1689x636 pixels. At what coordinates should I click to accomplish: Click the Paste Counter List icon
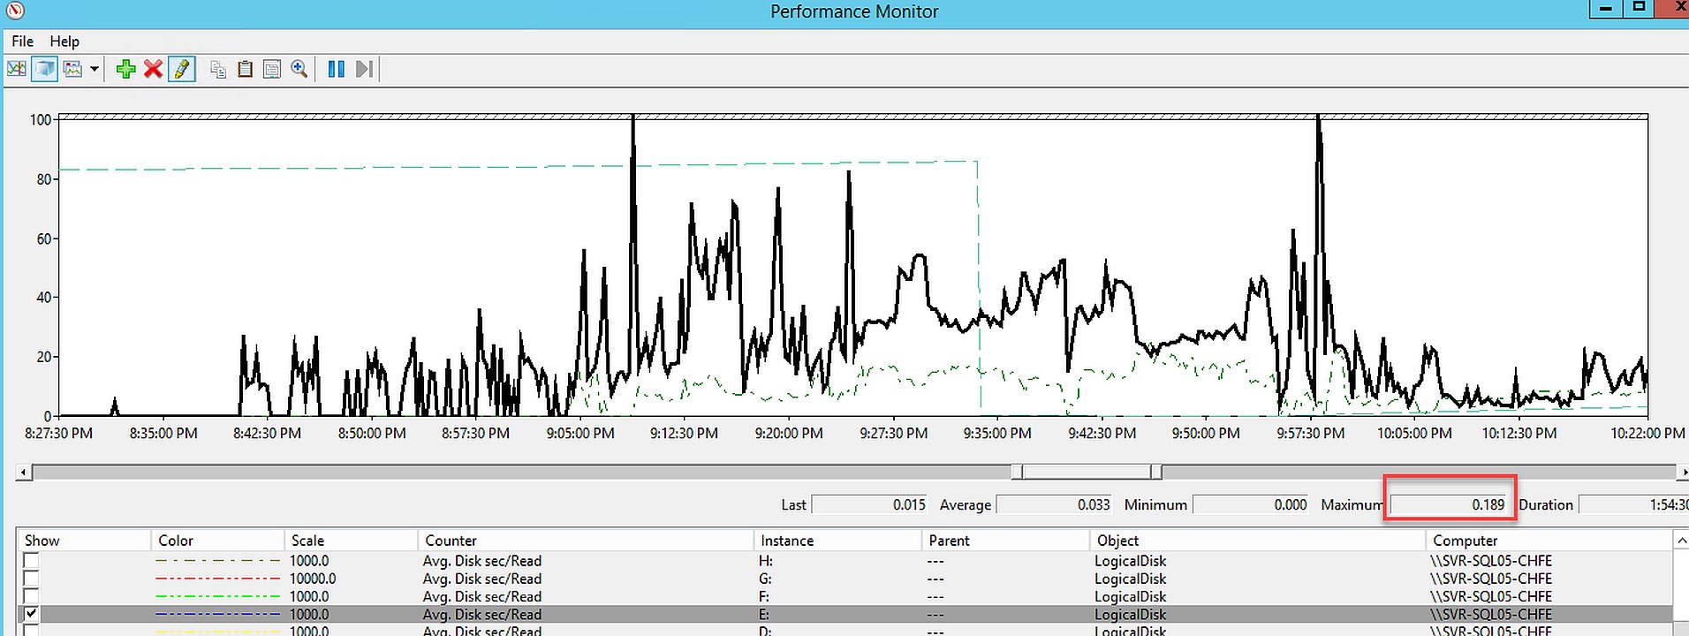pos(246,69)
